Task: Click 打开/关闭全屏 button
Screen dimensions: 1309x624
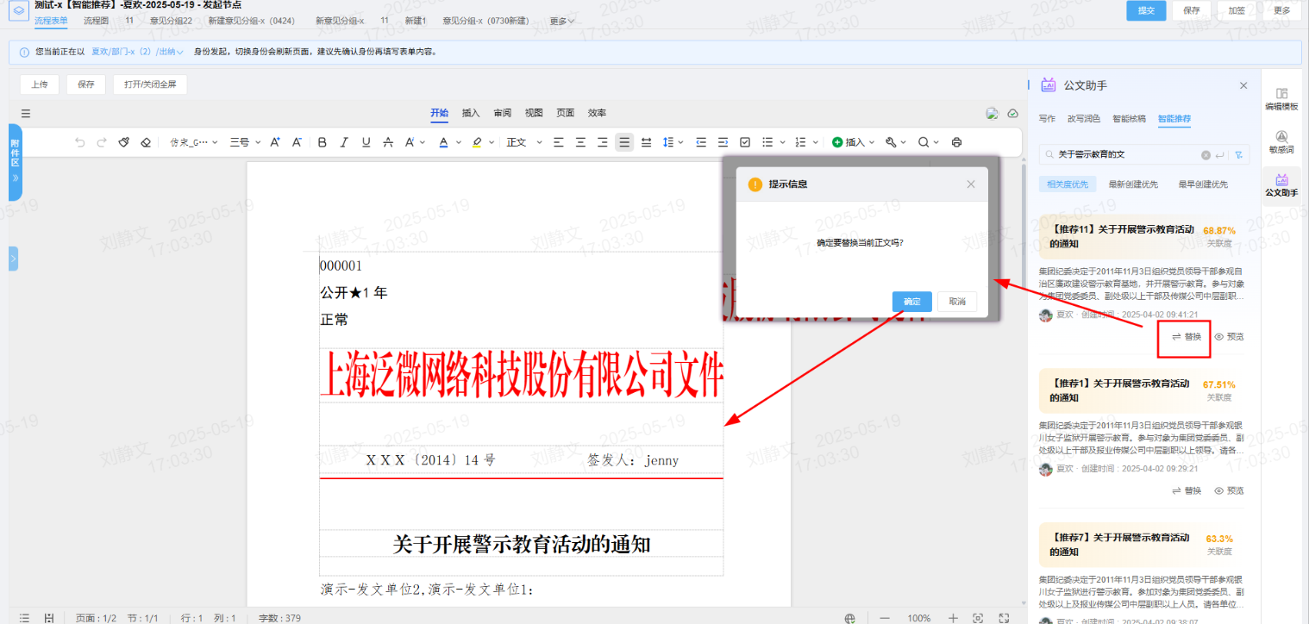Action: 150,84
